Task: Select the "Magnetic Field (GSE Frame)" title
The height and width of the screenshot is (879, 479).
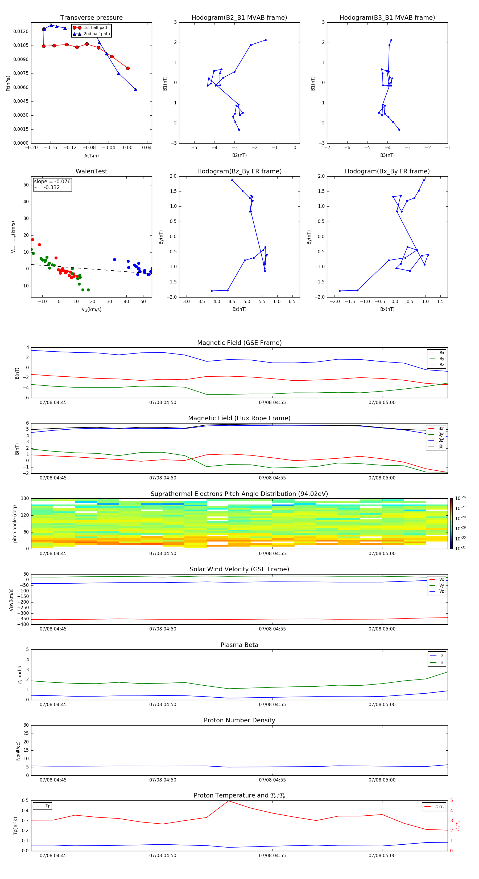Action: [239, 343]
